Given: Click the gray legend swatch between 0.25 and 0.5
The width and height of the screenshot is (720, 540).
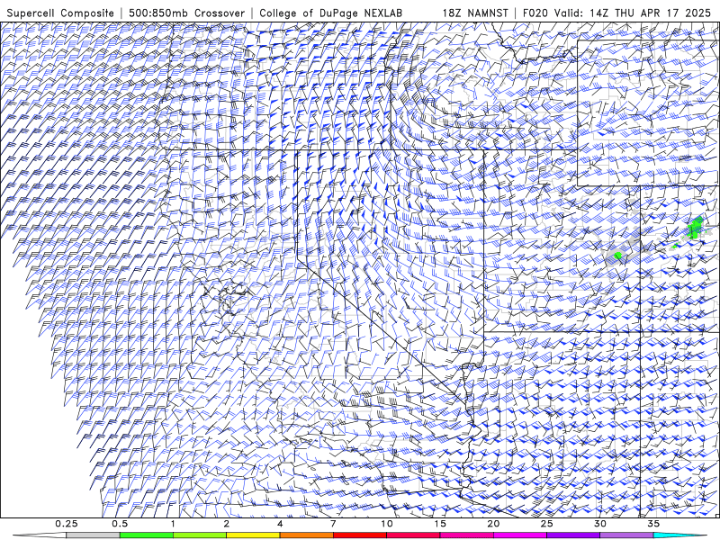Looking at the screenshot, I should (93, 535).
